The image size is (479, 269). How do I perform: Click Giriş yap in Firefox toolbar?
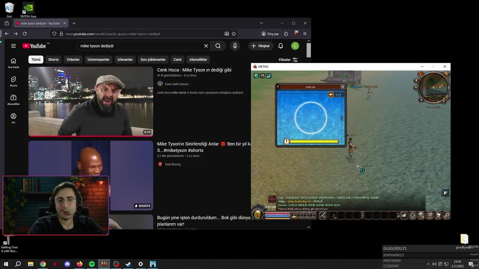click(x=270, y=34)
